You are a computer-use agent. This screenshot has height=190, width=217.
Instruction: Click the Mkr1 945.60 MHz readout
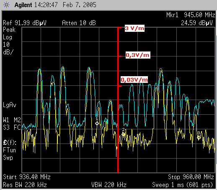[191, 15]
